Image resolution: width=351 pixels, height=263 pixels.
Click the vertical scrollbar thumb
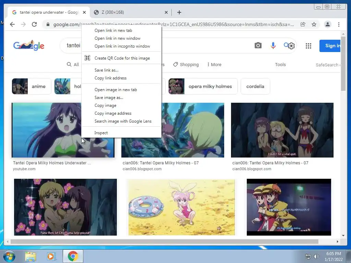tap(343, 63)
